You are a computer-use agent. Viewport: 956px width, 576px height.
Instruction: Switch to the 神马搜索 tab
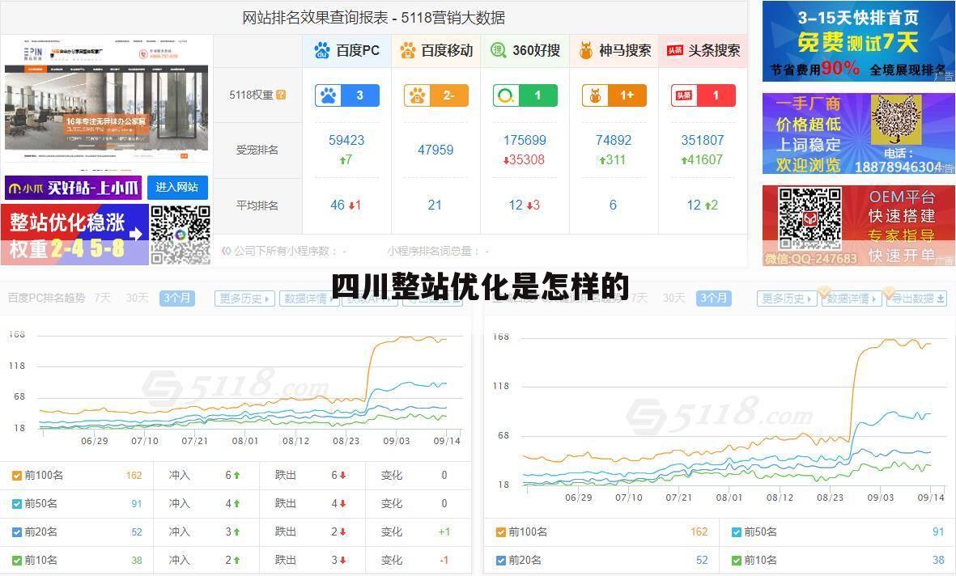tap(614, 51)
